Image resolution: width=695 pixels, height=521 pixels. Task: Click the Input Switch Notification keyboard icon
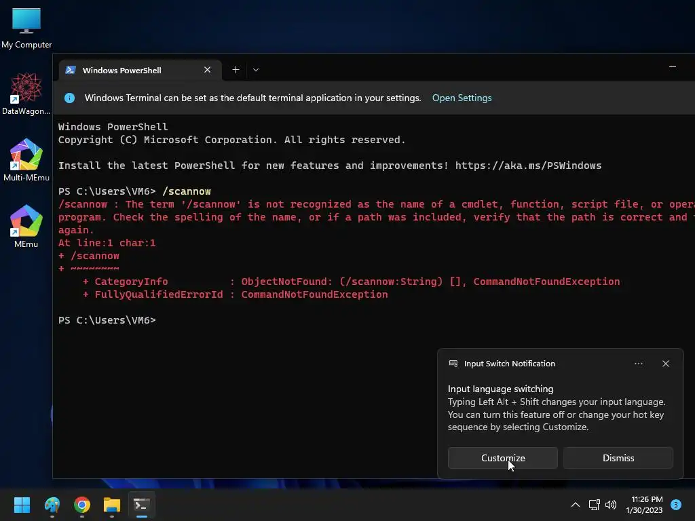(453, 364)
